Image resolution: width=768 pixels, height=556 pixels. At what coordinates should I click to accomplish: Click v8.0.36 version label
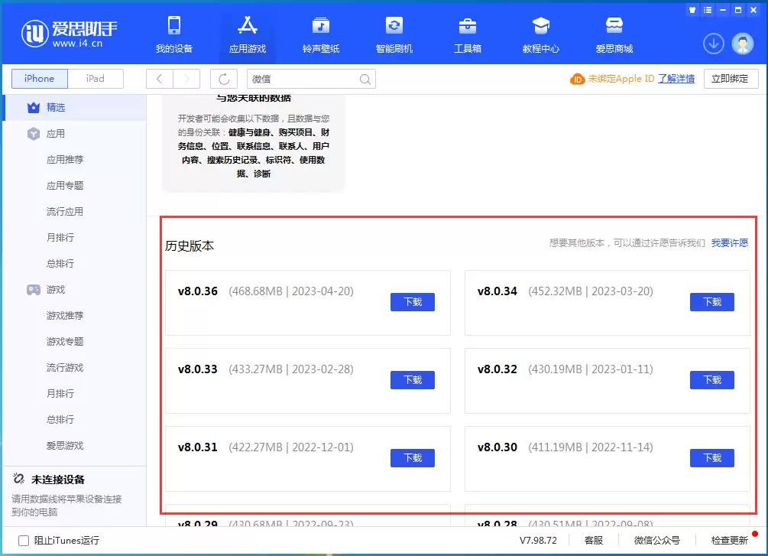coord(197,291)
